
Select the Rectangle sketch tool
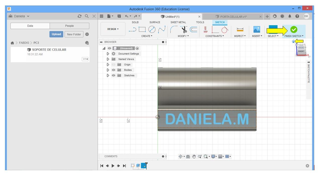point(142,30)
